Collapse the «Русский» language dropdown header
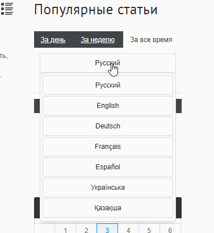Screen dimensions: 214x233 (x=108, y=63)
